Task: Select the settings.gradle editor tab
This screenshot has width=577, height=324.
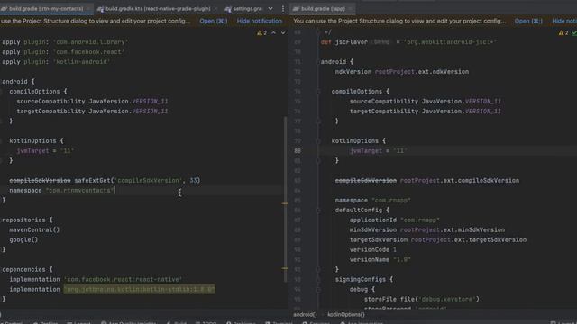Action: tap(243, 8)
